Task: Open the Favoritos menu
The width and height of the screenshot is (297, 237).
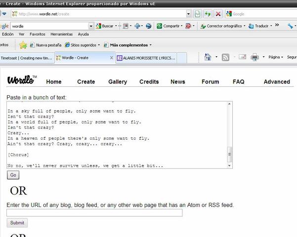Action: tap(38, 34)
